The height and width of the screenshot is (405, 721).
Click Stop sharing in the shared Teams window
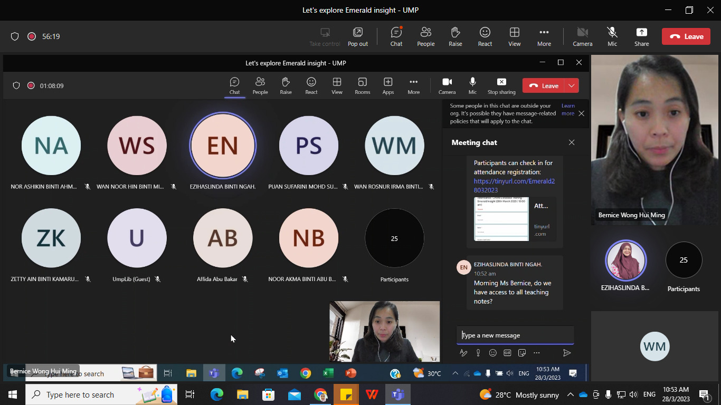[x=501, y=85]
